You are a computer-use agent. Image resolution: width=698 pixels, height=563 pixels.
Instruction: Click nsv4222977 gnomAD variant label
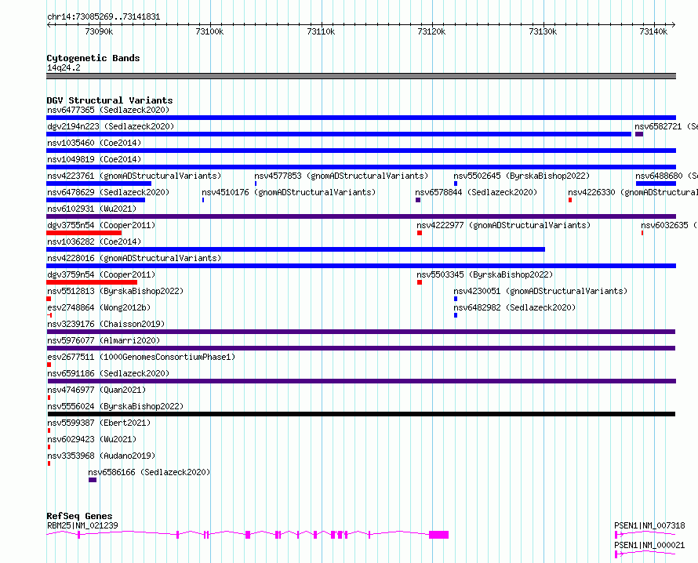(504, 225)
